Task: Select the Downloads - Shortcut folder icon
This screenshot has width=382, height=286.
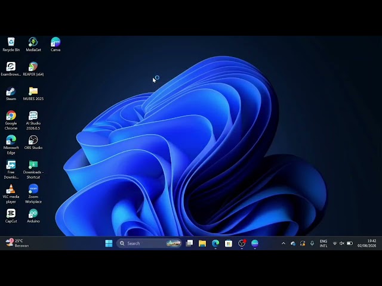Action: [33, 169]
